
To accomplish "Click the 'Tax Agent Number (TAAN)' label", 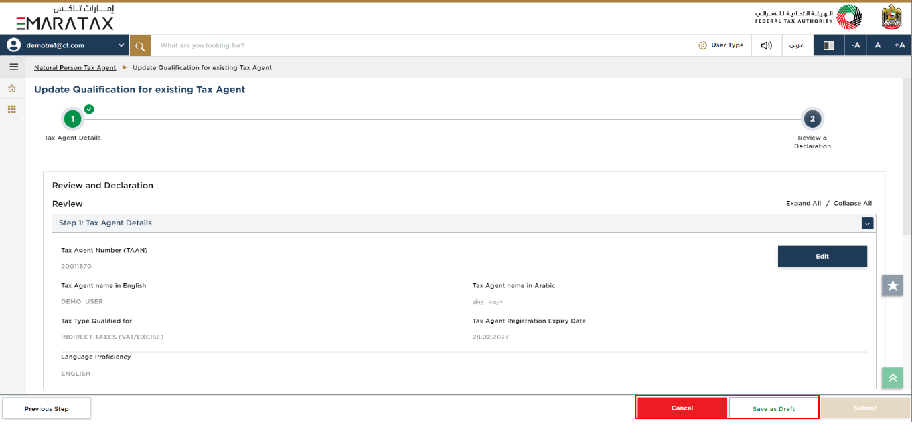I will [104, 250].
